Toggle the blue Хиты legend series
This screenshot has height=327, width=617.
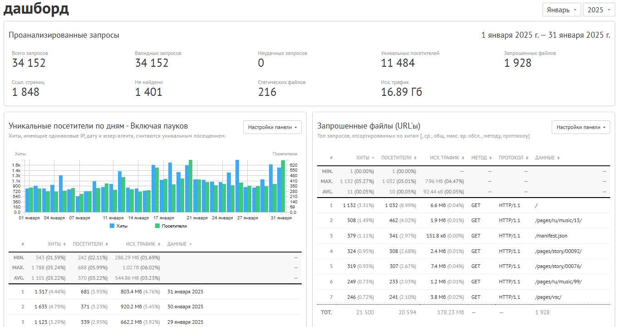119,226
